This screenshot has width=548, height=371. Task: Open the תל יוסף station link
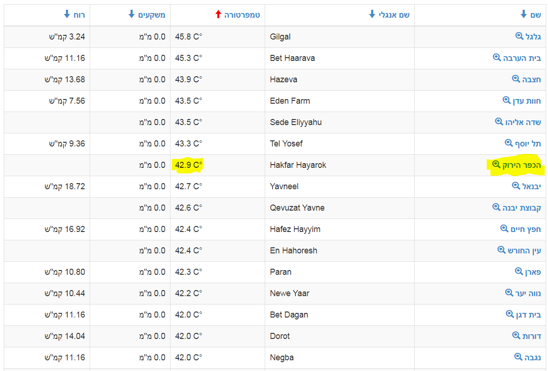pos(528,144)
